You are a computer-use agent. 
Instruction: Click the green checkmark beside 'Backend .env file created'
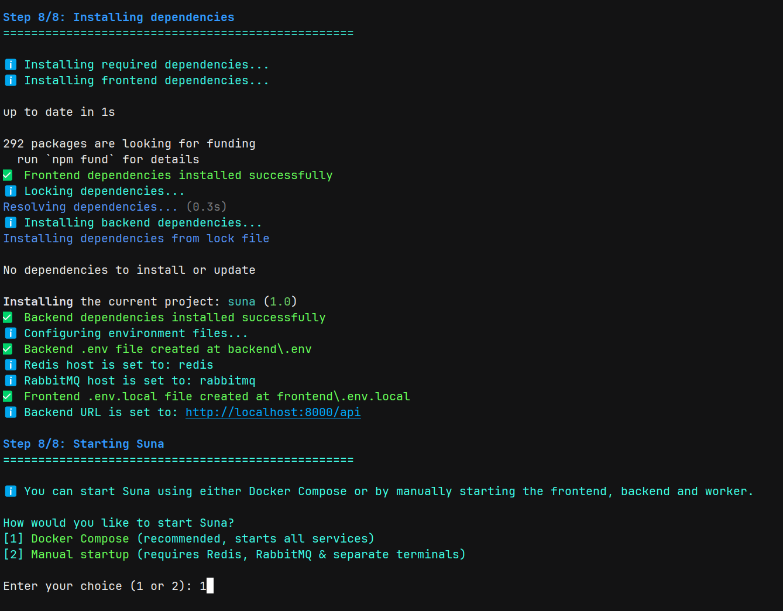(8, 349)
